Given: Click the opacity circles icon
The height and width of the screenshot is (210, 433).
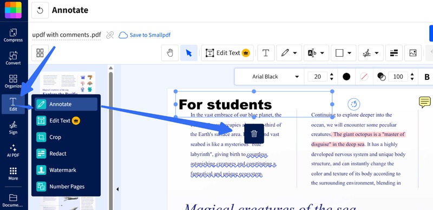Looking at the screenshot, I should click(382, 77).
